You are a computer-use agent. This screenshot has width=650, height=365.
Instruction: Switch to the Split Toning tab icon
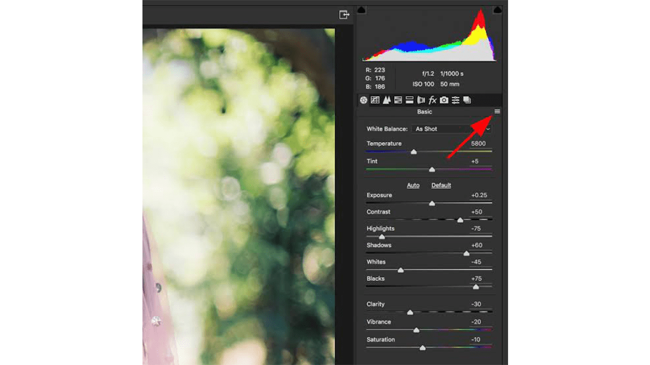pos(409,100)
